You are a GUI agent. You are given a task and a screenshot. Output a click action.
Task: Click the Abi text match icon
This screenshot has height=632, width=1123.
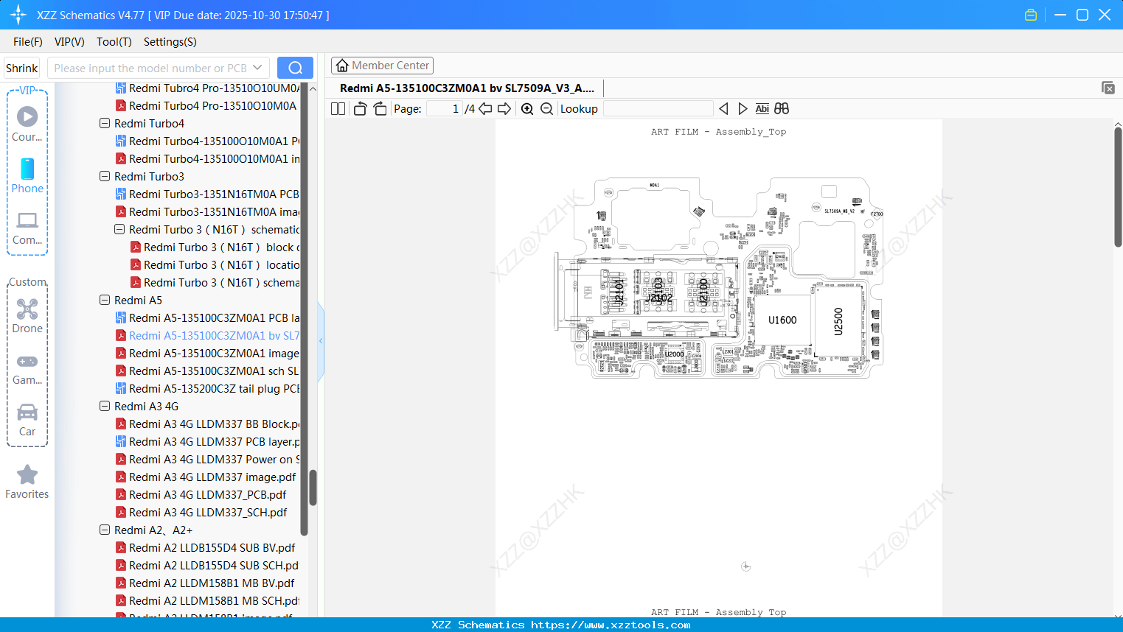click(762, 109)
